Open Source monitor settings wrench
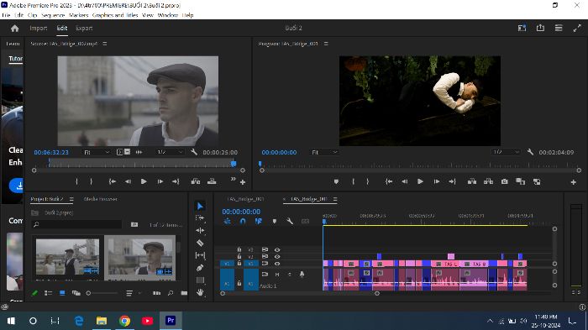The height and width of the screenshot is (330, 588). point(194,152)
